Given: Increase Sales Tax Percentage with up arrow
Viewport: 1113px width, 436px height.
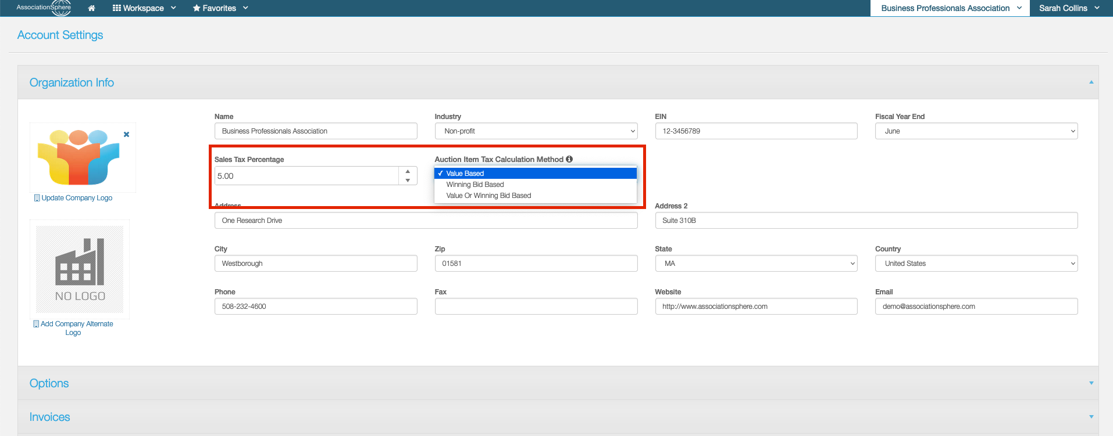Looking at the screenshot, I should (408, 171).
